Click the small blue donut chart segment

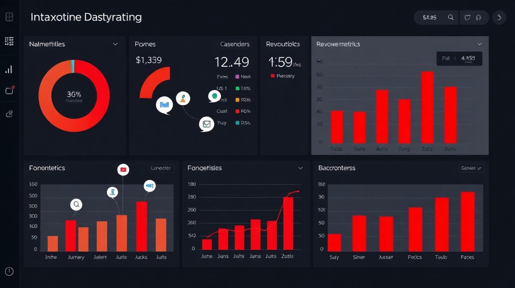[x=73, y=66]
